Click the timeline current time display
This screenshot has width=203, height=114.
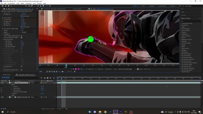click(6, 77)
